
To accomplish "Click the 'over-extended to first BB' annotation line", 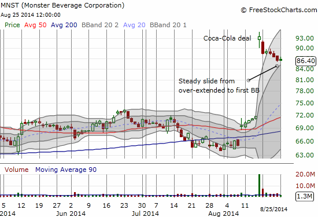I will 219,90.
